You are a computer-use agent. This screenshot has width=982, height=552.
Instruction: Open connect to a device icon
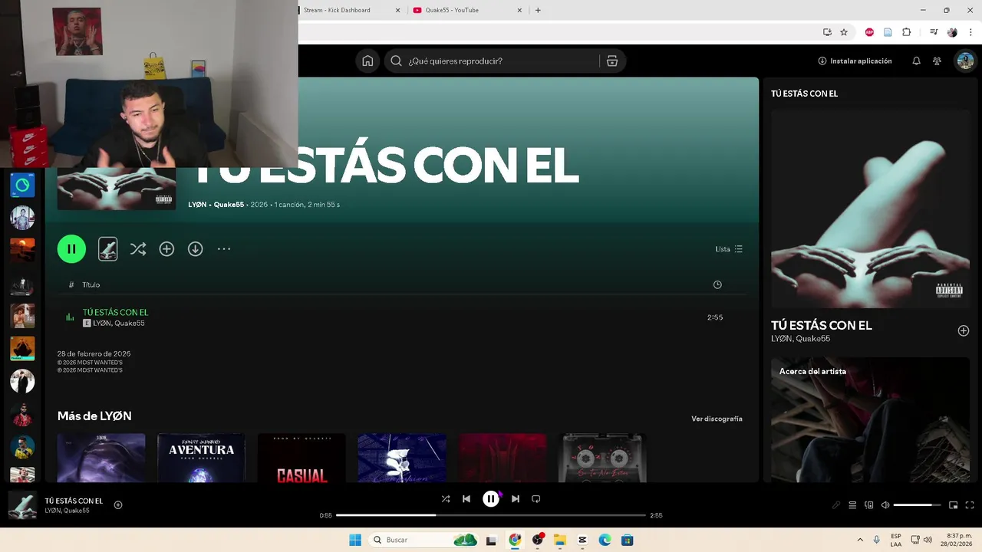pyautogui.click(x=869, y=505)
